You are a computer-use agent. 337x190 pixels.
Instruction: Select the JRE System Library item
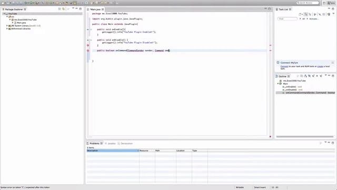click(x=25, y=26)
